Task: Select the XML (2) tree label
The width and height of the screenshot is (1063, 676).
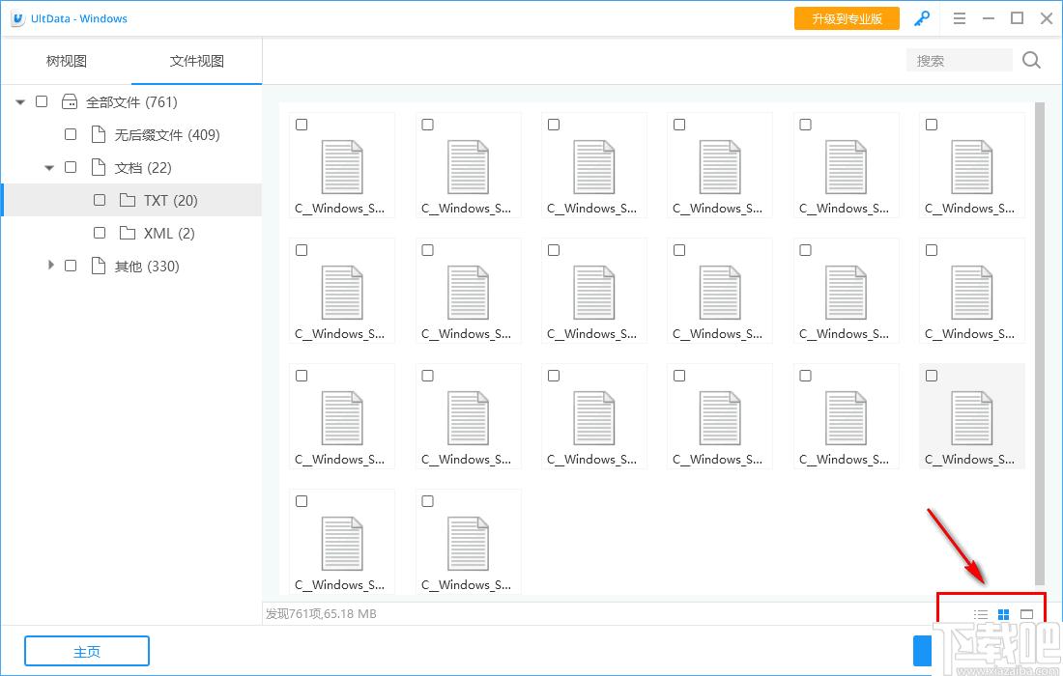Action: [x=169, y=234]
